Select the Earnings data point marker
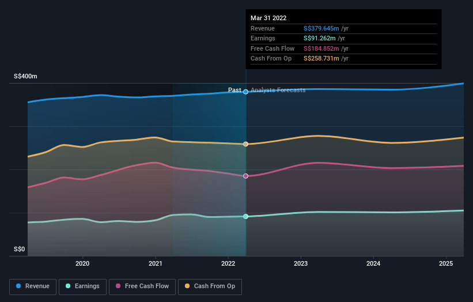The width and height of the screenshot is (473, 302). [x=246, y=216]
